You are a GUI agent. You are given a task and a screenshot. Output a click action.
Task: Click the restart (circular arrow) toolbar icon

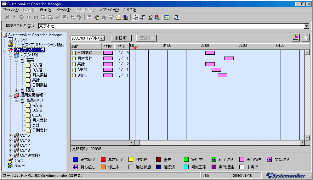pos(21,18)
